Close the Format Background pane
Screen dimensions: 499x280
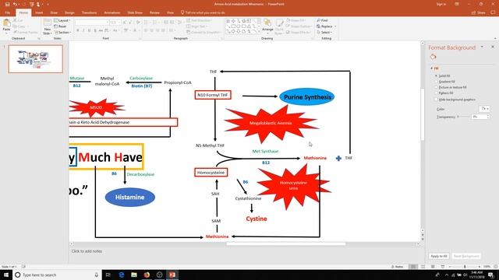coord(493,47)
